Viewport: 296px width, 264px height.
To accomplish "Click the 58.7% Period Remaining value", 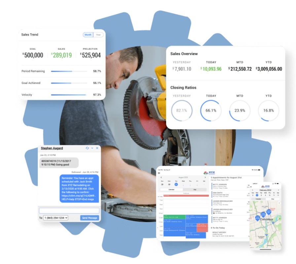I will tap(97, 71).
